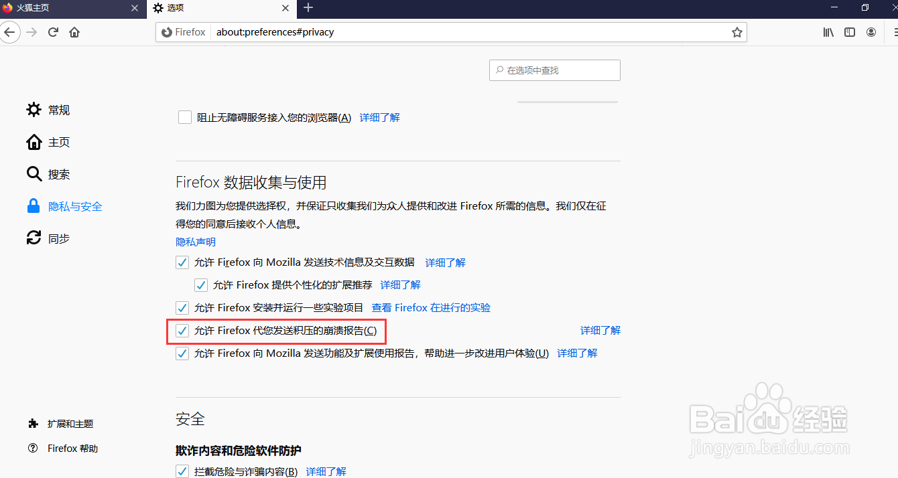
Task: Open the Firefox account icon
Action: coord(871,32)
